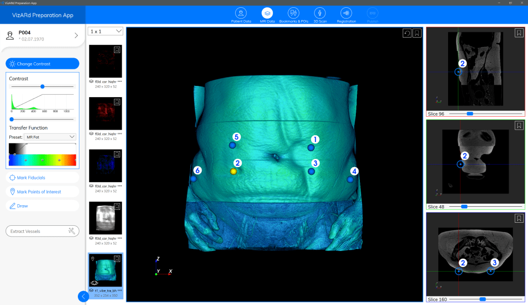The height and width of the screenshot is (305, 528).
Task: Open the Transfer Function preset dropdown
Action: (x=49, y=136)
